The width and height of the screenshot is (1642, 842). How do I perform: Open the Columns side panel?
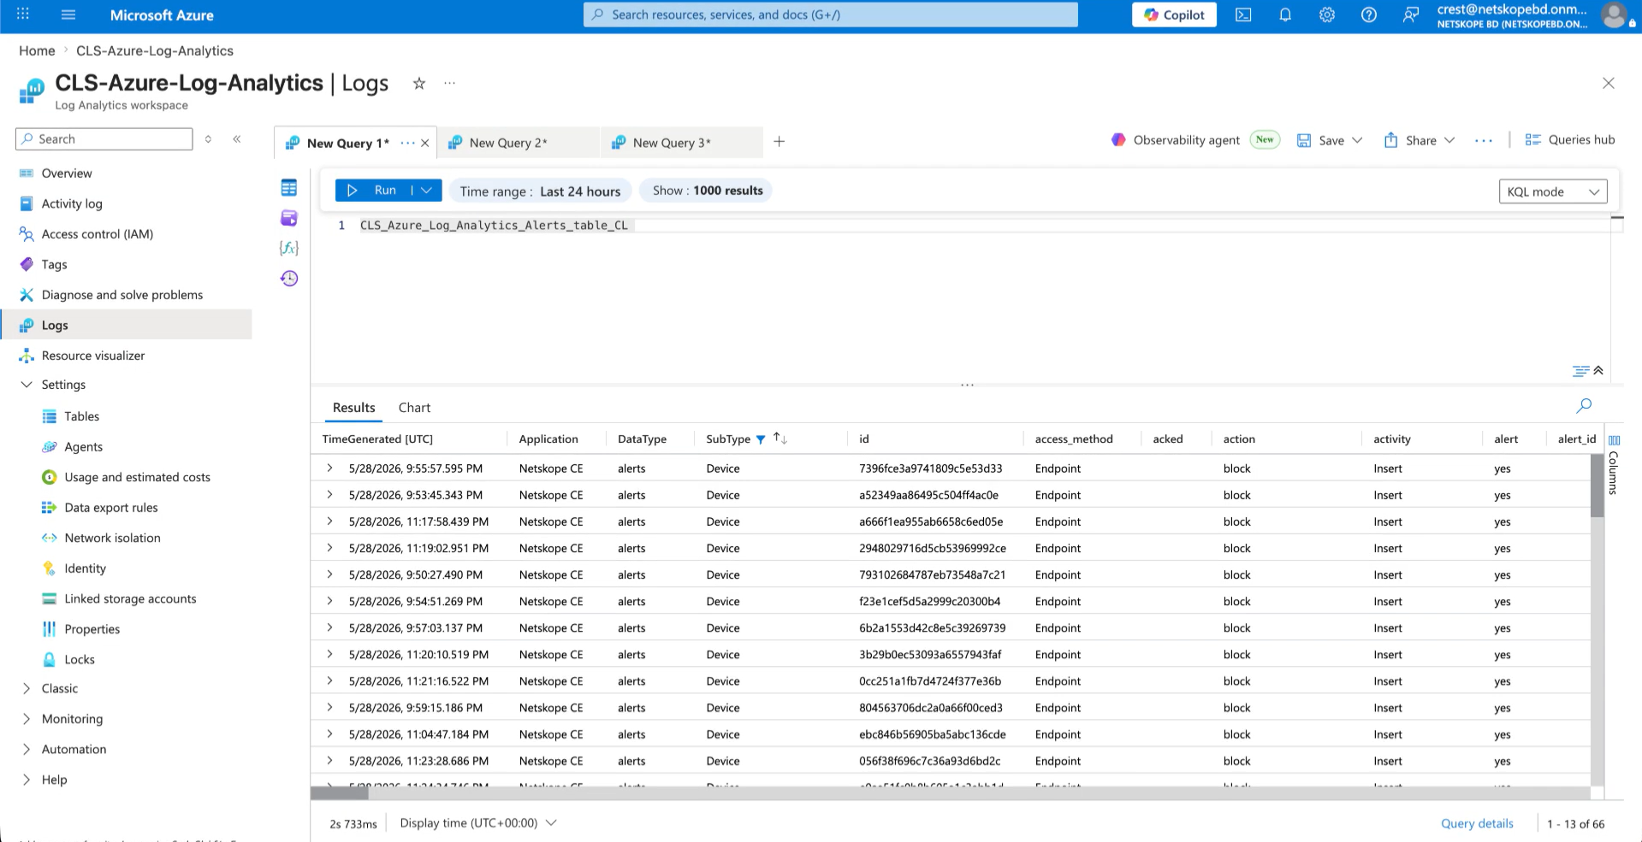point(1614,463)
